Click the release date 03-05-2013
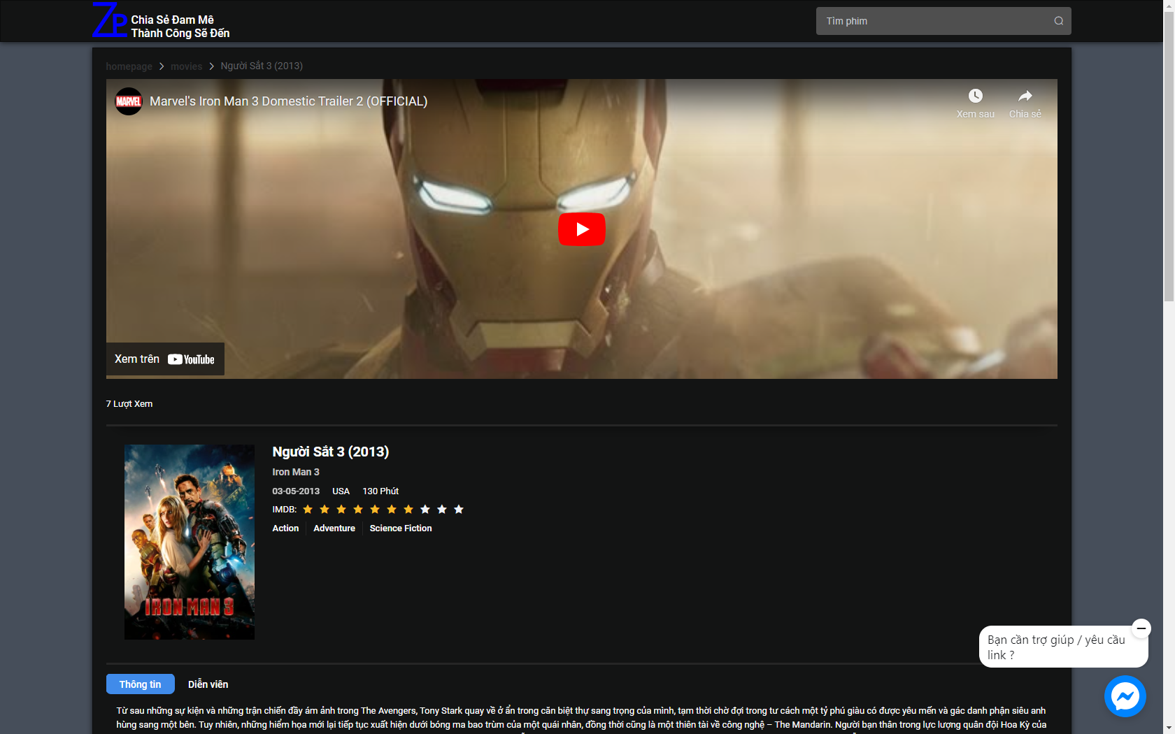The width and height of the screenshot is (1175, 734). (296, 491)
